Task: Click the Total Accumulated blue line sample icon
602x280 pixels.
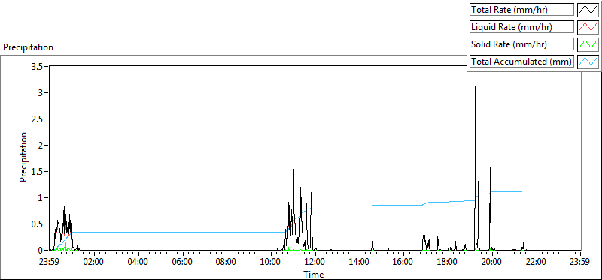Action: [588, 61]
